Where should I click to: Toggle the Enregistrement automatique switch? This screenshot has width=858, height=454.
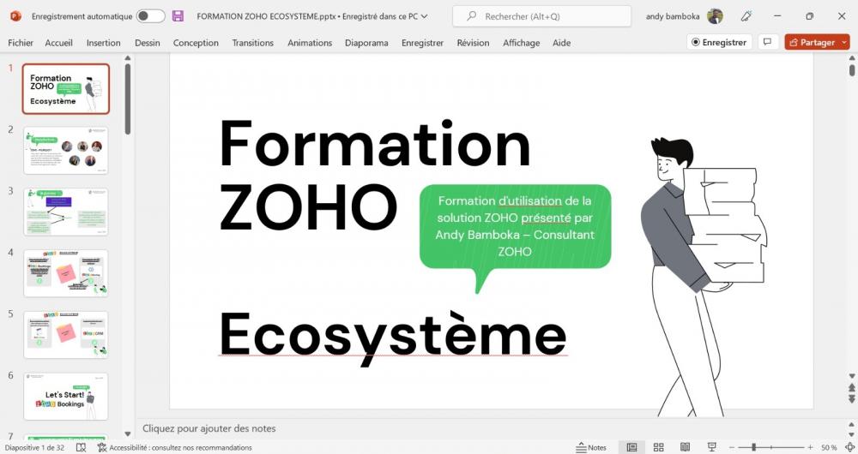pos(150,16)
